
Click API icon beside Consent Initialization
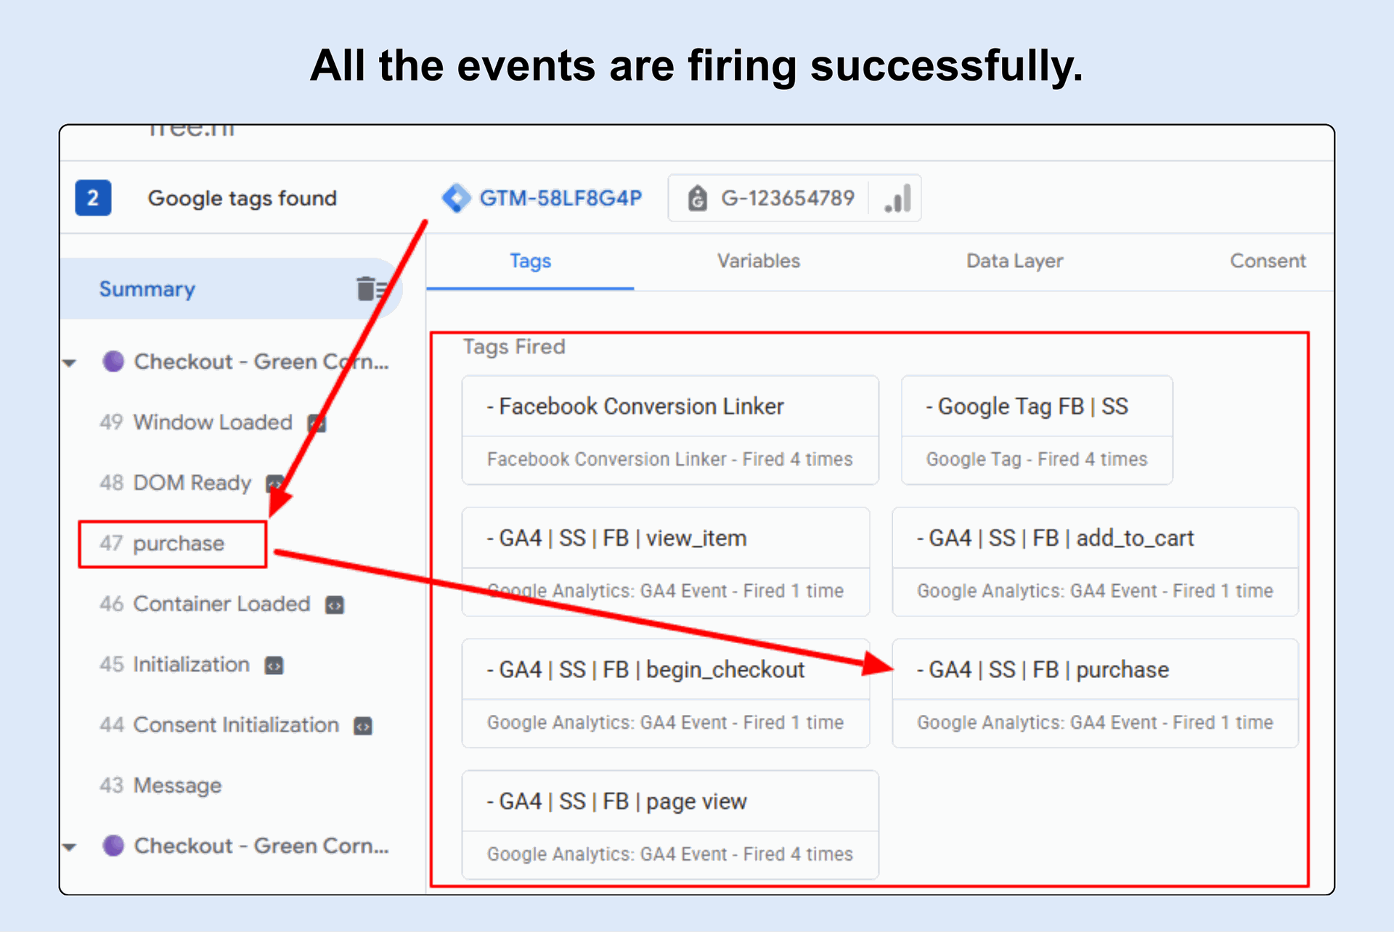362,725
